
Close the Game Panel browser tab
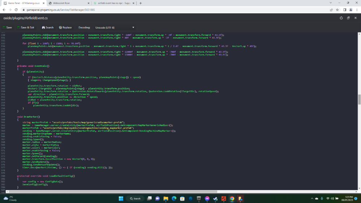44,3
